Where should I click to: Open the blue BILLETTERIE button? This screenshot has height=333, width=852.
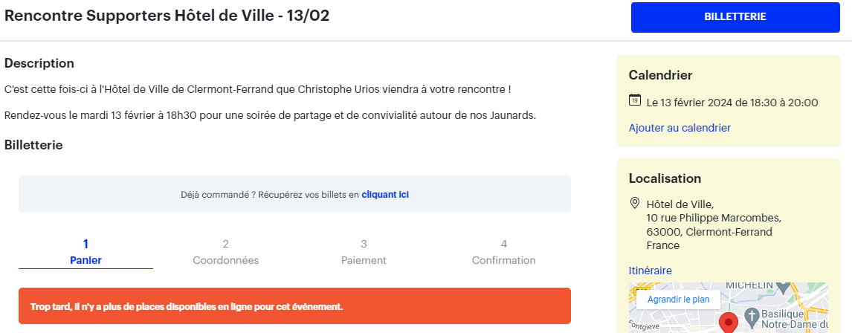point(735,17)
